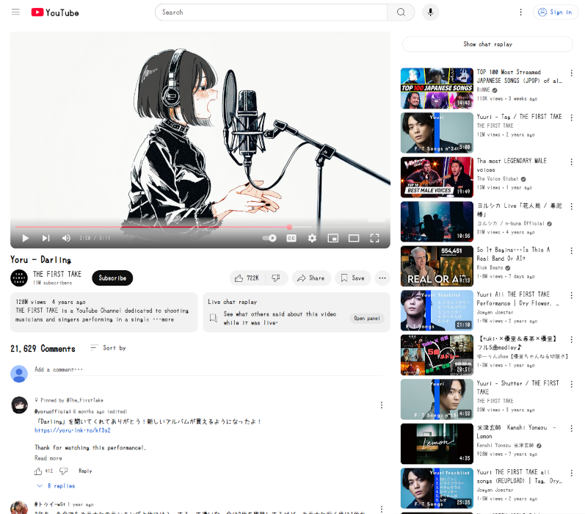Expand pinned comment with Read more
585x514 pixels.
pos(48,458)
